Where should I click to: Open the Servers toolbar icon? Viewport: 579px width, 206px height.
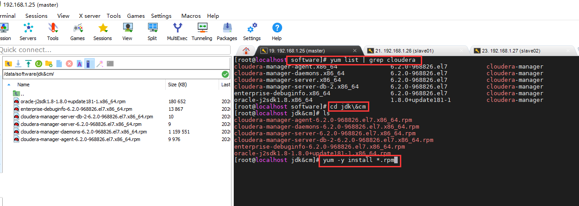pos(28,32)
